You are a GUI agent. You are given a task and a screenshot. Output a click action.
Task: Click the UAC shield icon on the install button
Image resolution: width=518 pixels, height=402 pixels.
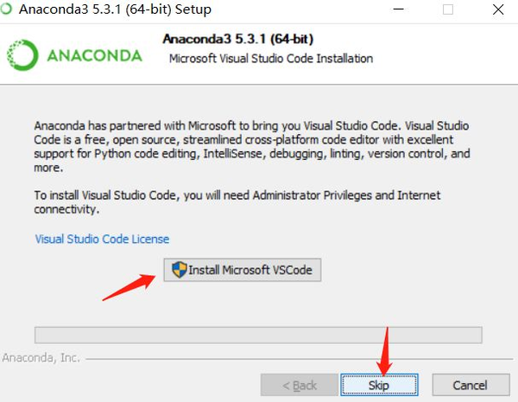tap(180, 270)
